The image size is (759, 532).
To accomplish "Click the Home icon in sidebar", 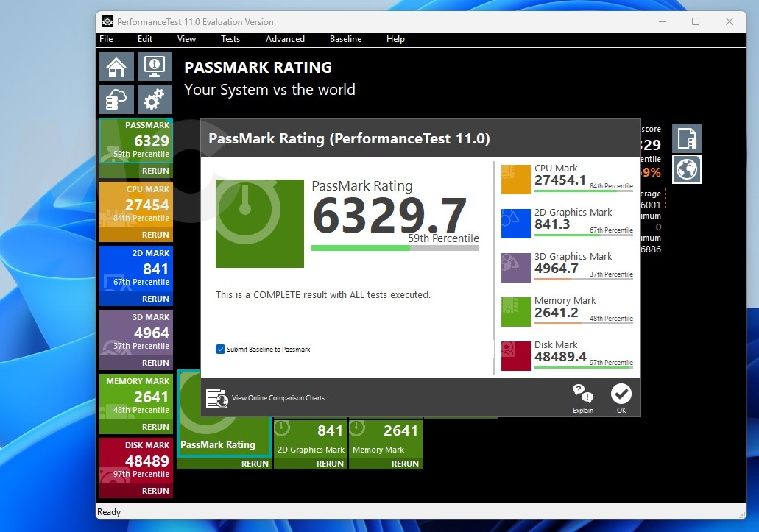I will pos(116,67).
